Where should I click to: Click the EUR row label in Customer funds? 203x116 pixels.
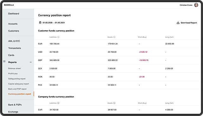[40, 44]
